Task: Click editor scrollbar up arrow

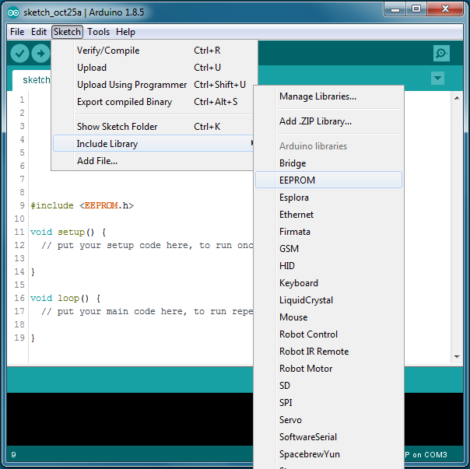Action: point(457,98)
